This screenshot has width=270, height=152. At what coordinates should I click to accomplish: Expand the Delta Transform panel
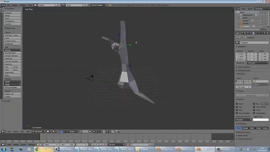[244, 67]
